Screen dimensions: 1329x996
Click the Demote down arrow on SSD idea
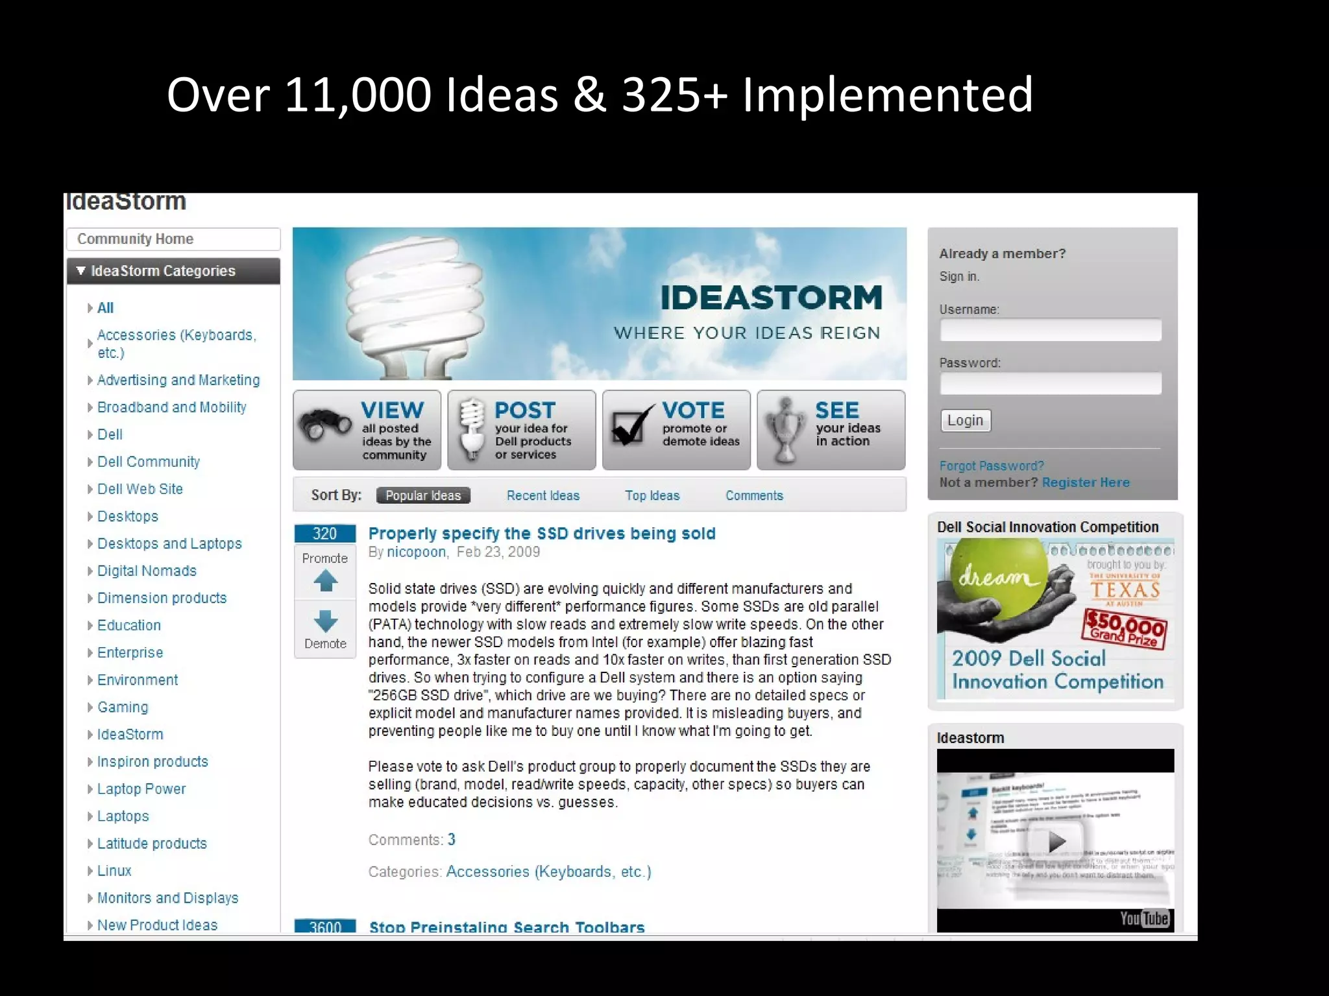(325, 621)
